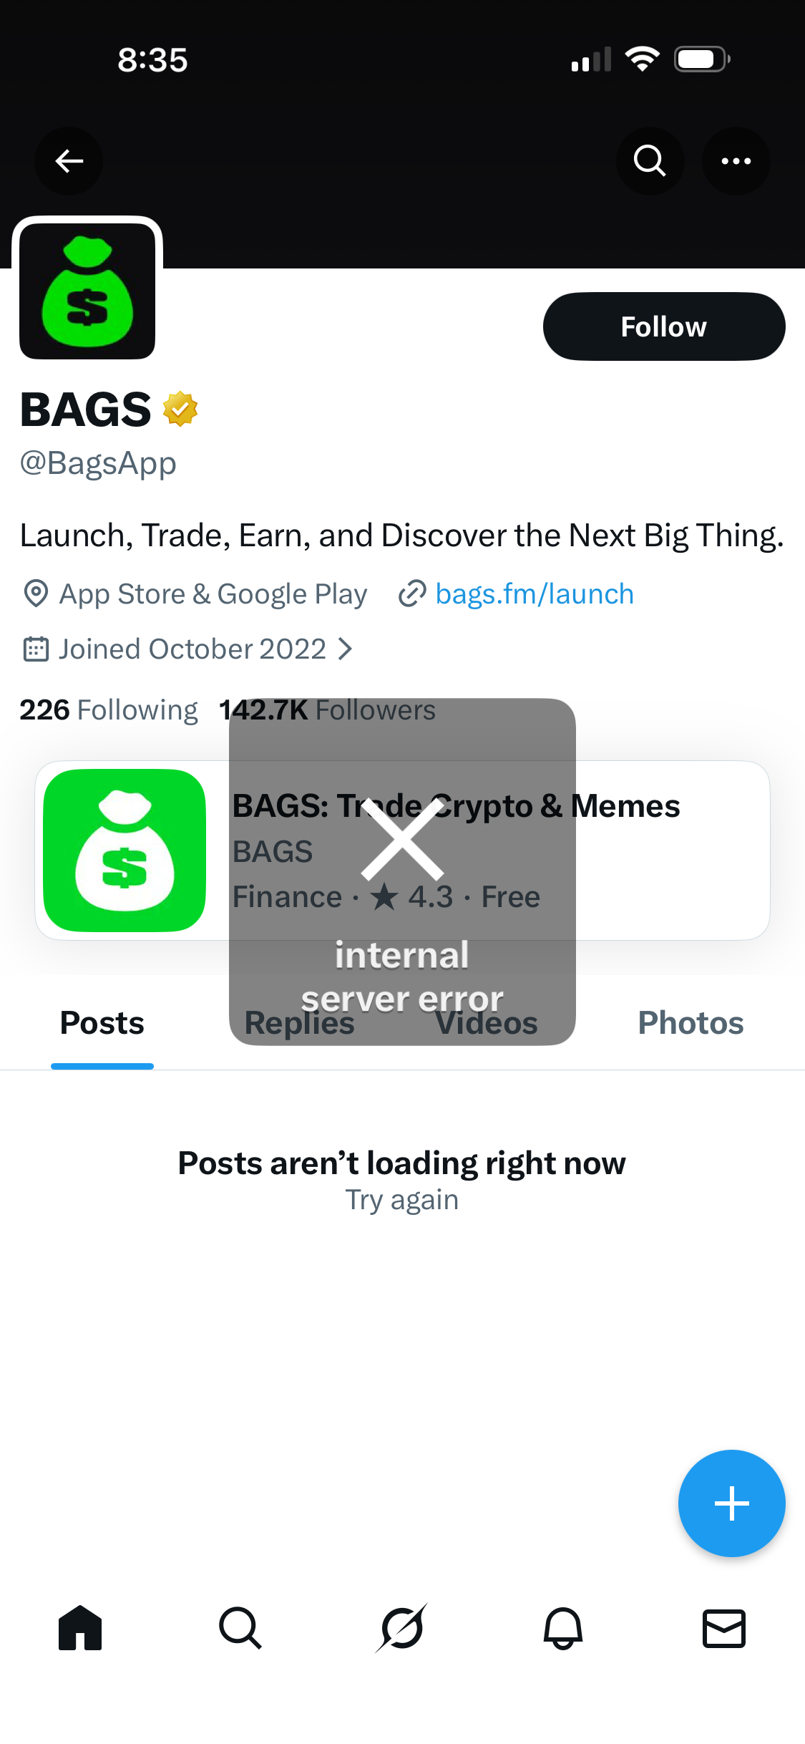
Task: Open profile search magnifier icon
Action: (x=650, y=161)
